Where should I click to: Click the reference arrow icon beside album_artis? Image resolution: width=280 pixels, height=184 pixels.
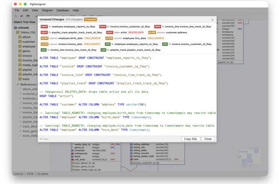coord(20,89)
